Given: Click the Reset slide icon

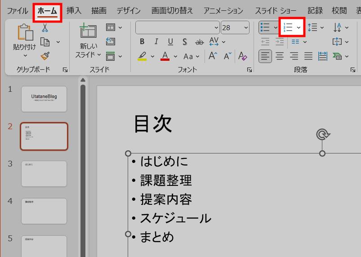Looking at the screenshot, I should [111, 41].
